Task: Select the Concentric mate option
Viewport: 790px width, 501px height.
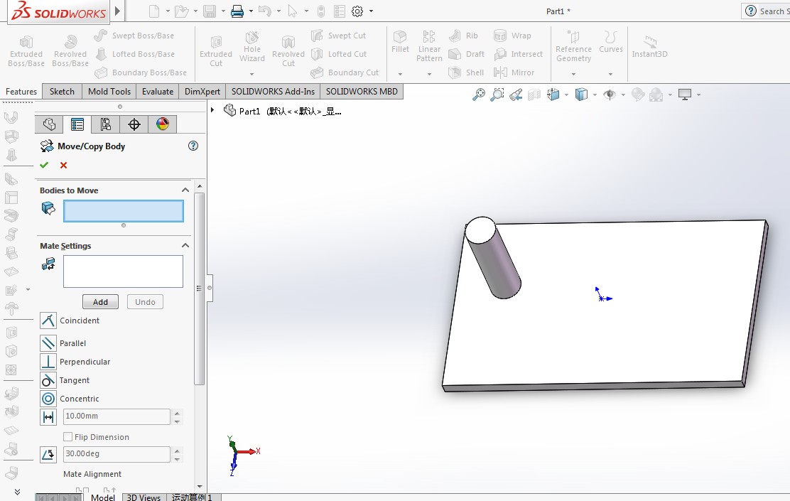Action: tap(48, 399)
